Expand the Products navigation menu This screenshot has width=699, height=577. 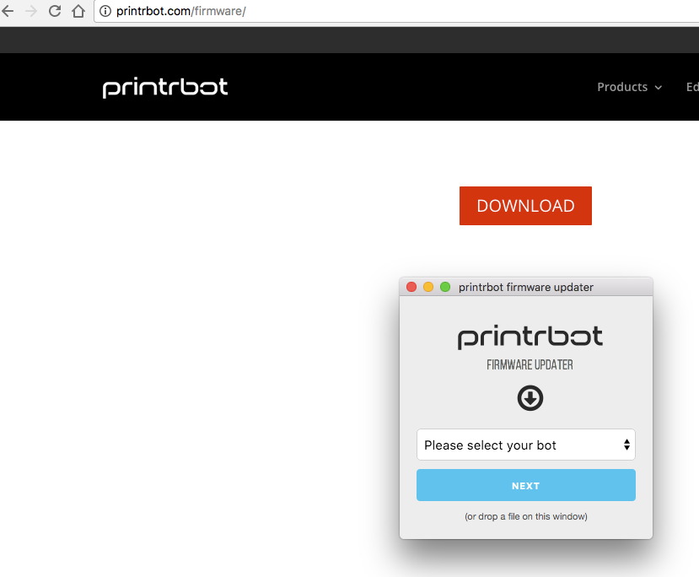point(630,87)
